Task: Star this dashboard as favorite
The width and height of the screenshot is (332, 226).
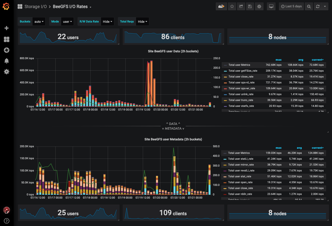Action: (x=232, y=6)
